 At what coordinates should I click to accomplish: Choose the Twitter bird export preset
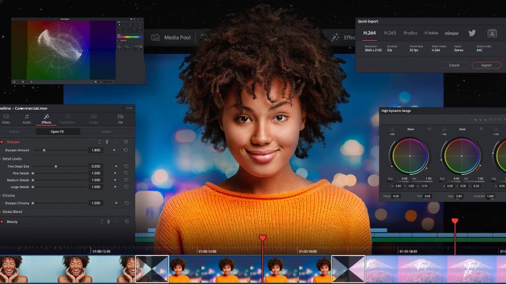[472, 33]
